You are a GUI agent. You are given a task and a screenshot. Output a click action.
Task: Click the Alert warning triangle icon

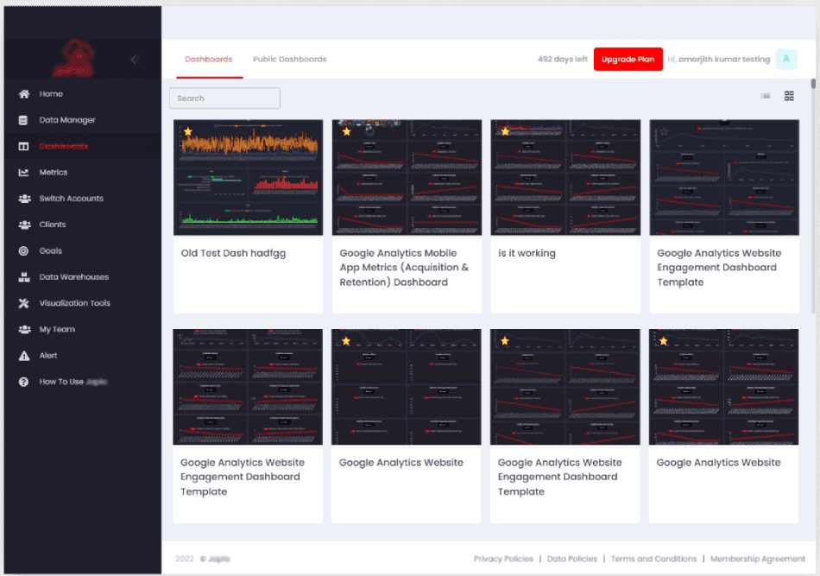pyautogui.click(x=24, y=356)
